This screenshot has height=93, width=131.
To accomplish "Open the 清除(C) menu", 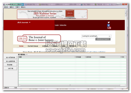I will click(12, 7).
